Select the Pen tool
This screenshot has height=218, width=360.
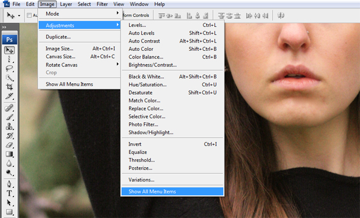coord(10,184)
